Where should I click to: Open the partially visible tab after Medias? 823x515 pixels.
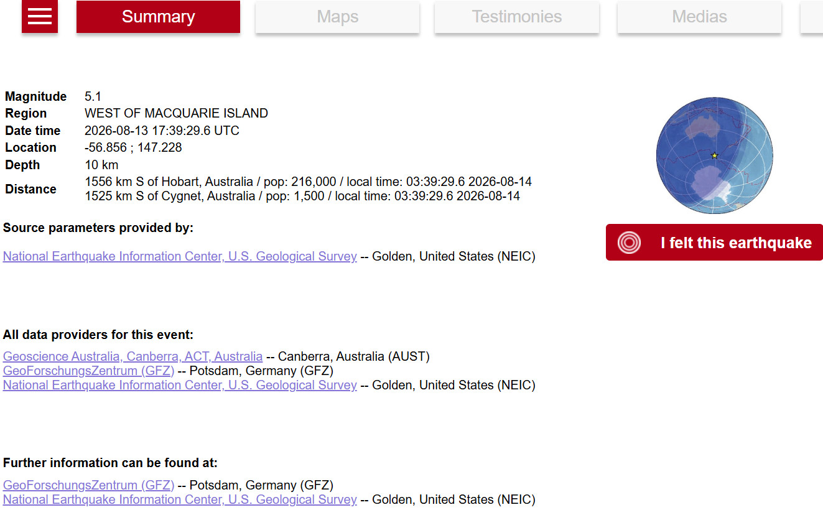[811, 17]
